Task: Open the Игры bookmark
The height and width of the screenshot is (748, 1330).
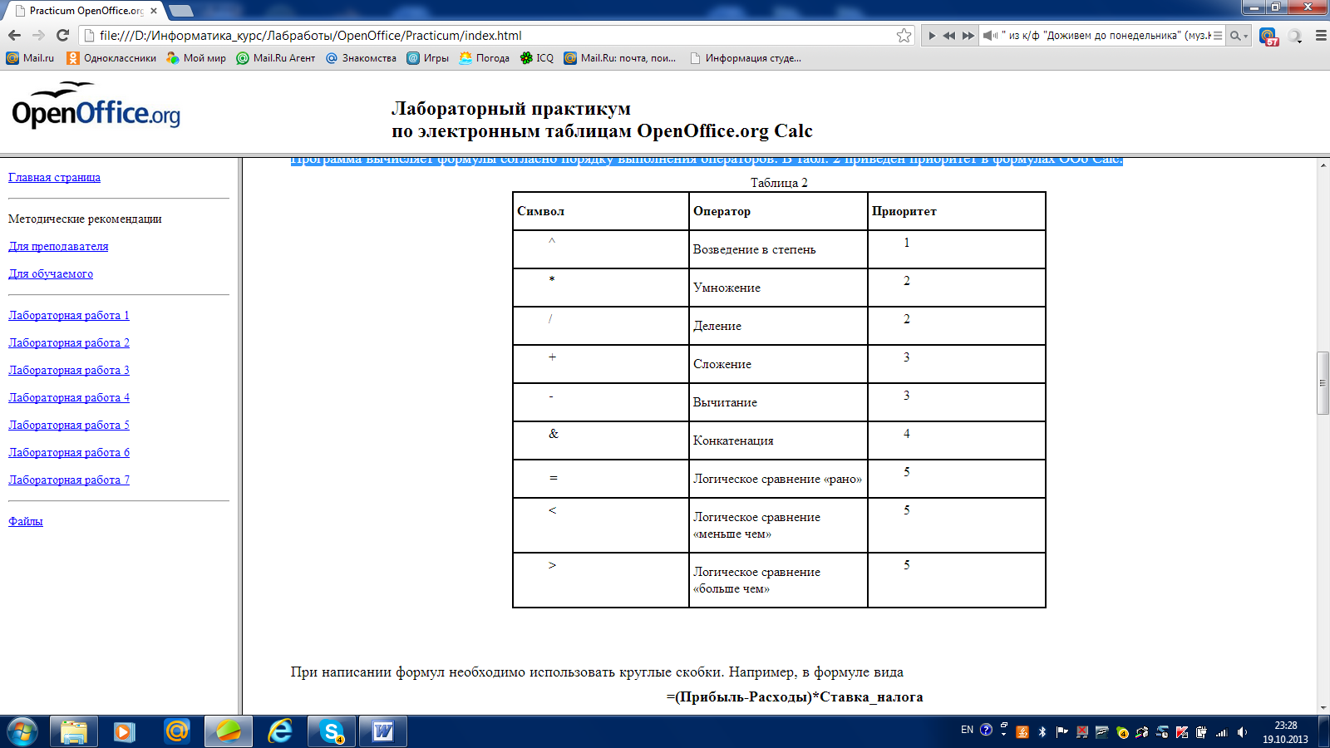Action: (427, 58)
